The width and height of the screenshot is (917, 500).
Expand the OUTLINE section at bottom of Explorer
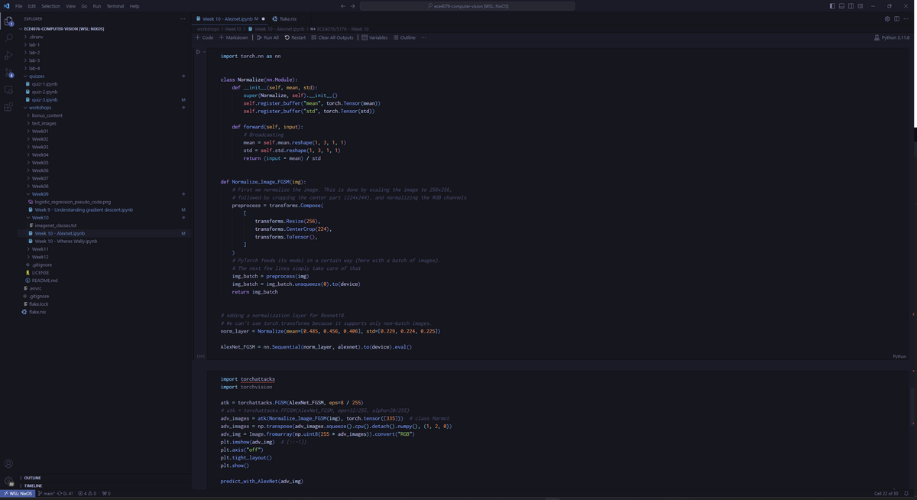coord(32,477)
